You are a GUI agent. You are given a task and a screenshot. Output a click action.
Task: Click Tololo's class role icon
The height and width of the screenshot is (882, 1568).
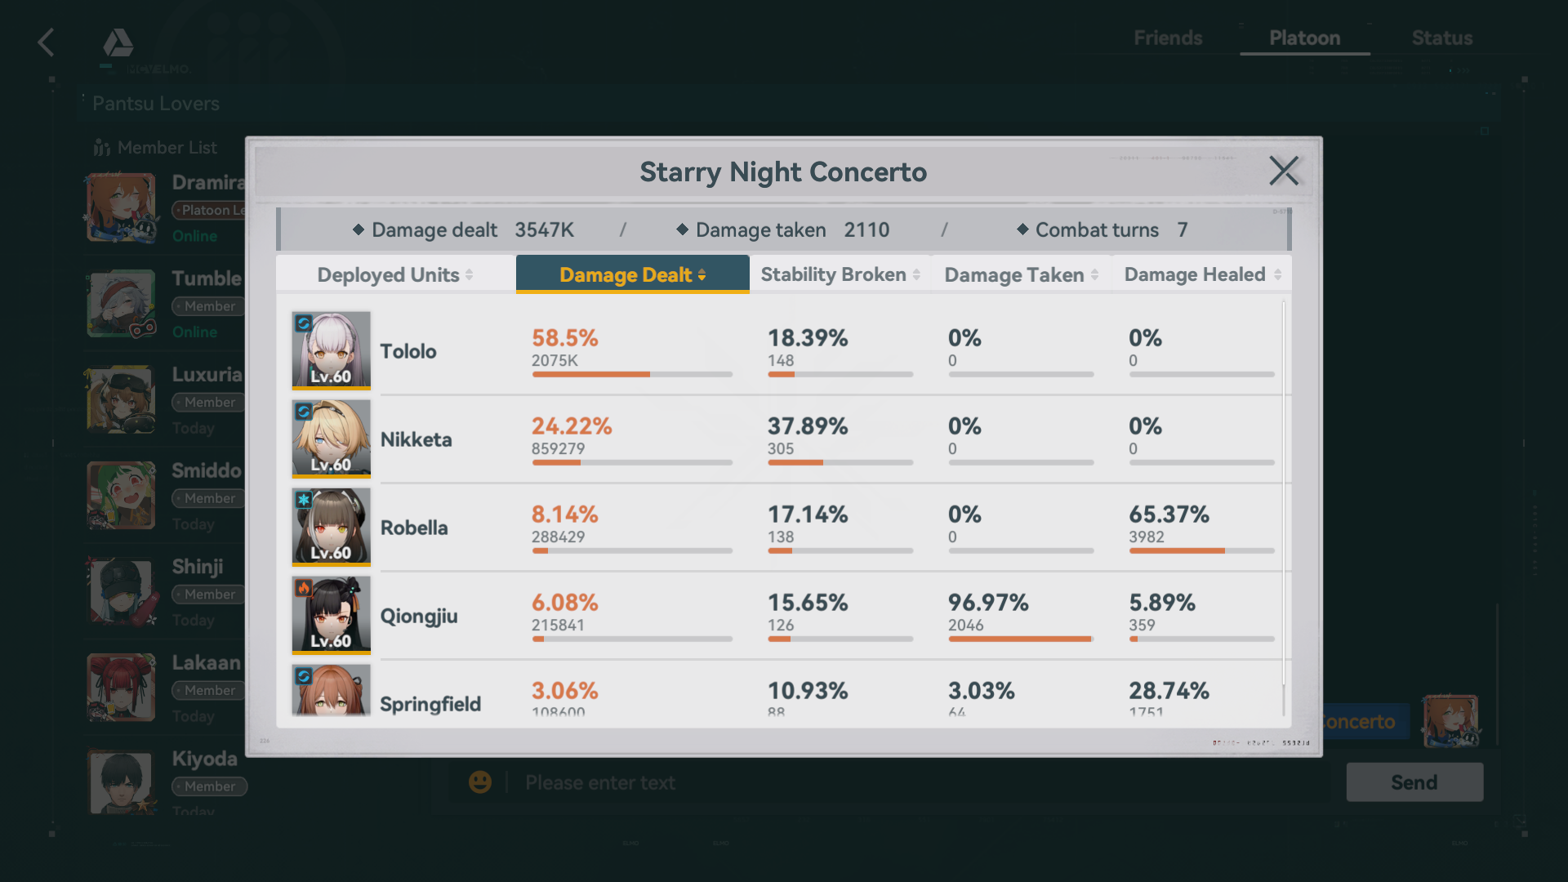[x=304, y=323]
